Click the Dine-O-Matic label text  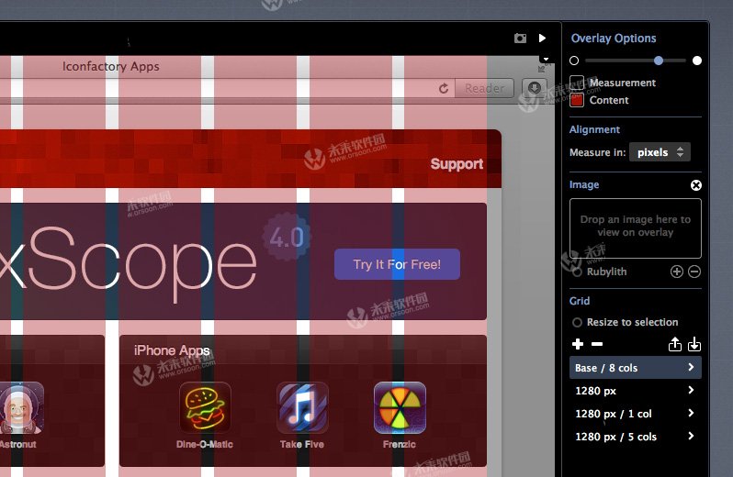point(205,444)
